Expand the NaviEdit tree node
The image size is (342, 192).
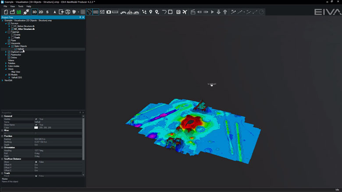(3, 80)
